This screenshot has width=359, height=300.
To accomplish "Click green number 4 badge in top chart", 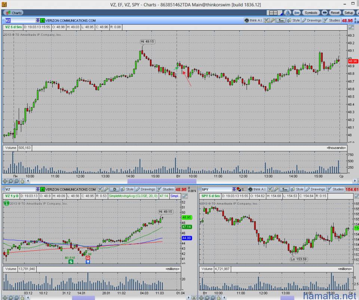I will pos(43,21).
